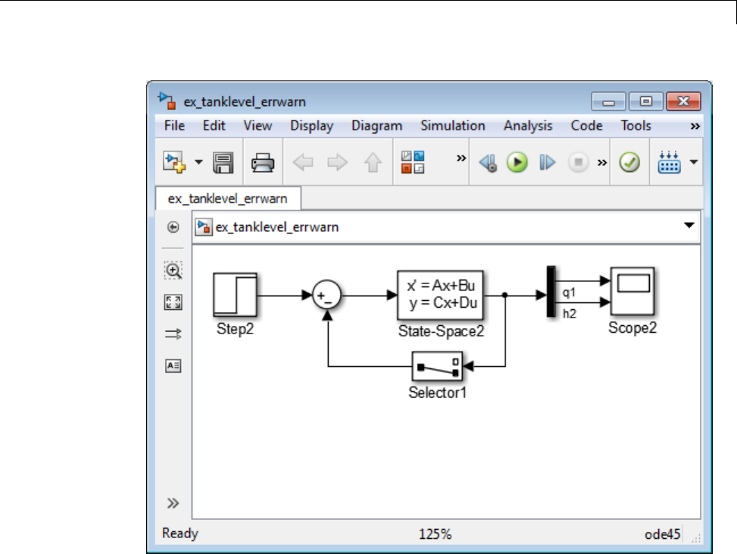Screen dimensions: 737x554
Task: Show more menus with menu bar chevron
Action: 695,126
